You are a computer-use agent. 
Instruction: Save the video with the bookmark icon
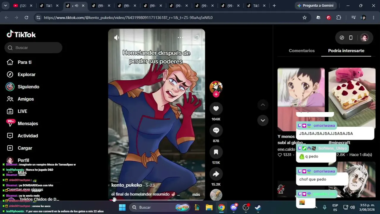pyautogui.click(x=216, y=152)
